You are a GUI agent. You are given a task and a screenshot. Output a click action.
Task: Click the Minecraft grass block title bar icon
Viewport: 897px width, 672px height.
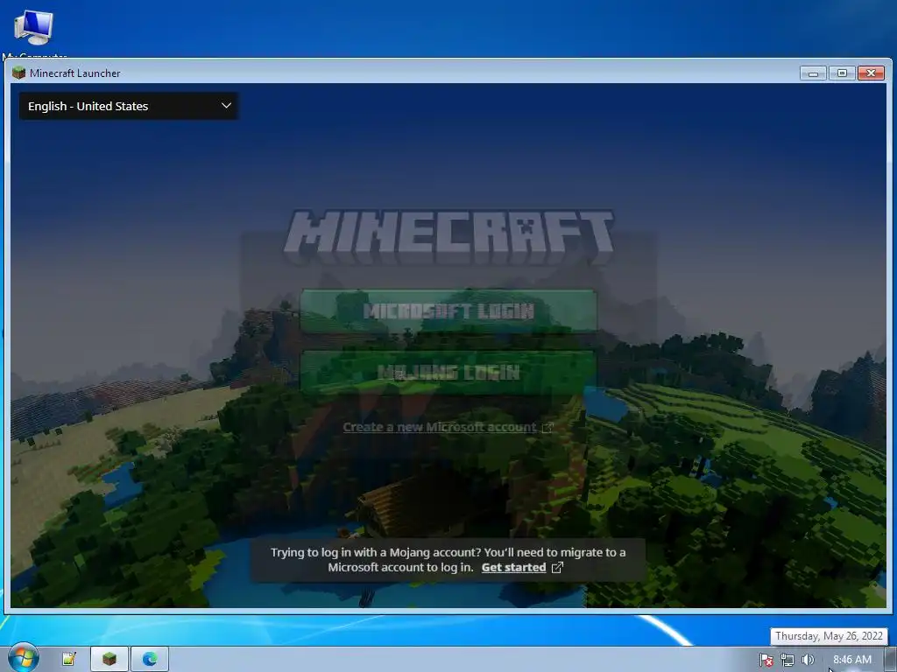[19, 73]
